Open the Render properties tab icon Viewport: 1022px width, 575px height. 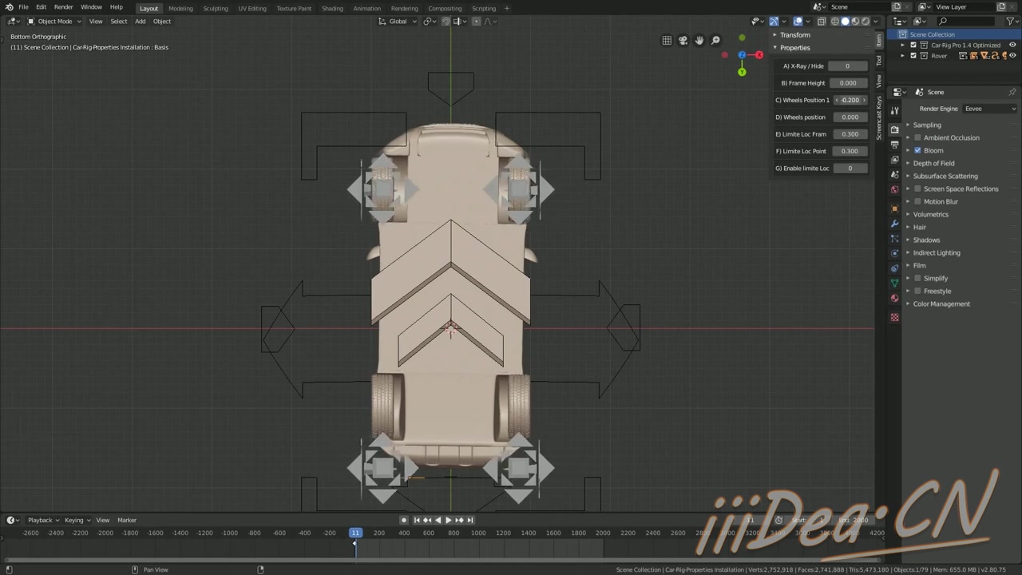point(894,129)
